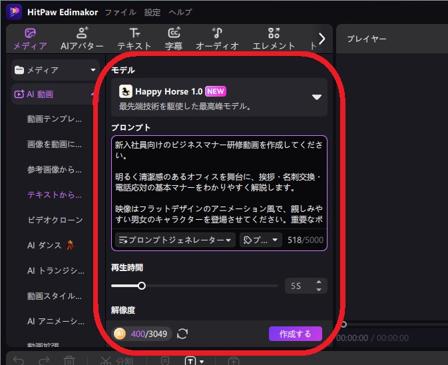Screen dimensions: 448x365
Task: Switch to the メディア tab
Action: (30, 39)
